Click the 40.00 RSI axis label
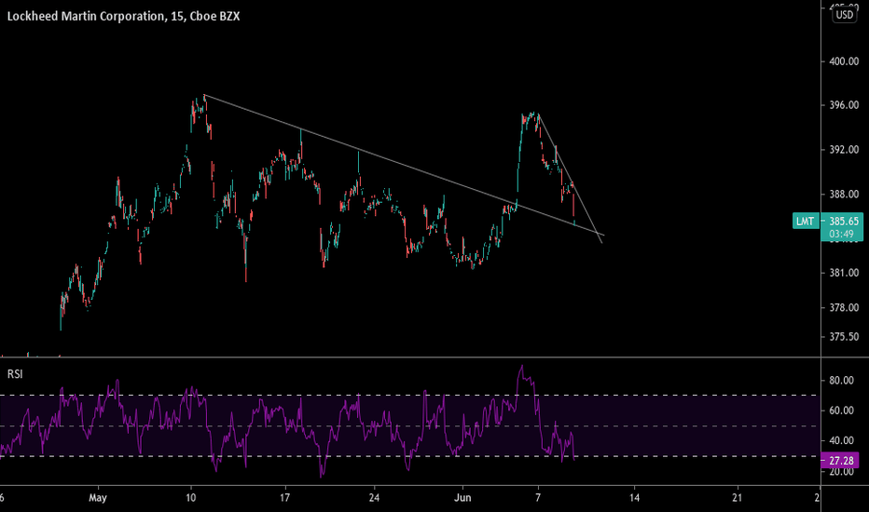This screenshot has height=512, width=869. tap(841, 441)
